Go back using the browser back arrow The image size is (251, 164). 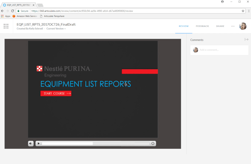click(x=3, y=11)
